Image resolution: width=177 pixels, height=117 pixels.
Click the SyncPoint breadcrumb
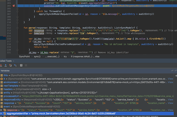[x=24, y=56]
